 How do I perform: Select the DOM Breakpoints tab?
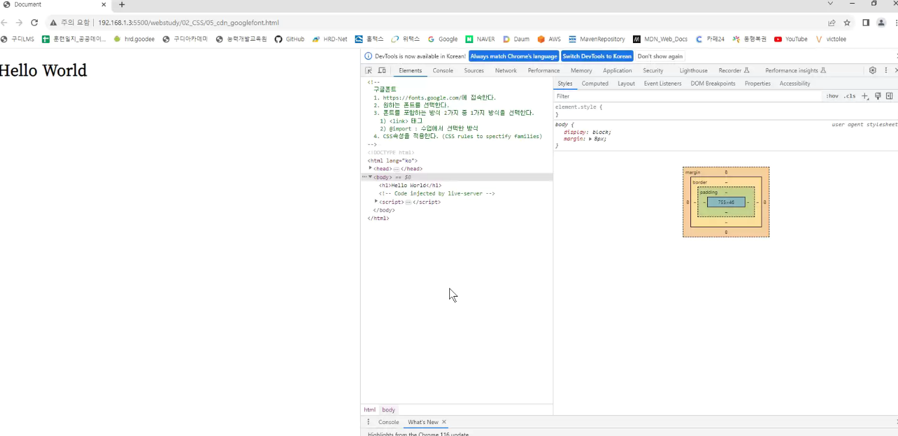713,84
